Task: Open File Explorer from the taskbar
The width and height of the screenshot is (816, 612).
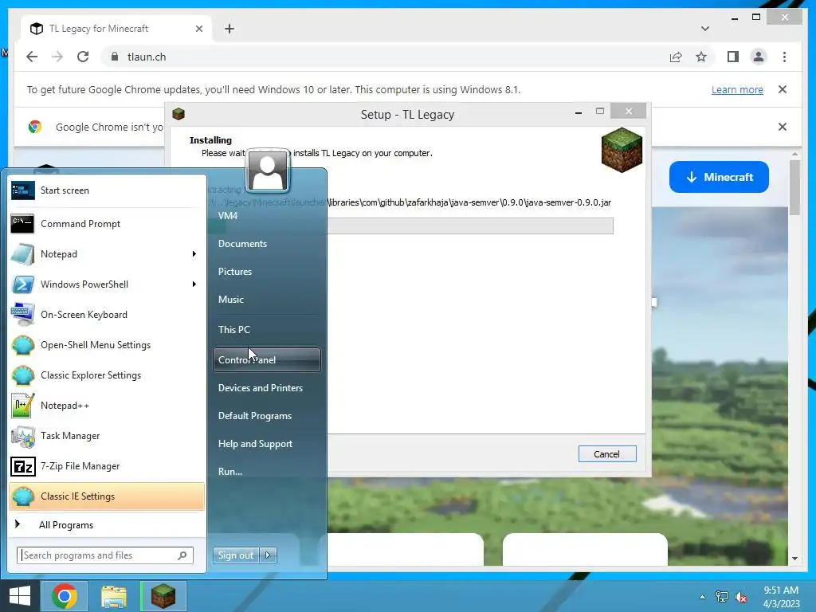Action: [114, 596]
